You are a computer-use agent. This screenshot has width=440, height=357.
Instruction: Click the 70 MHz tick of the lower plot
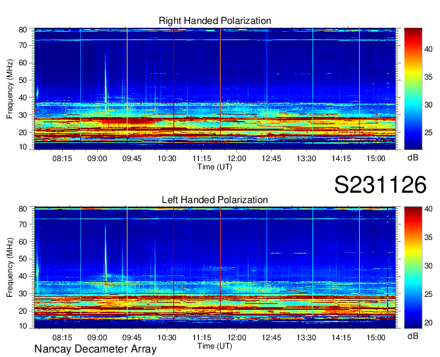pyautogui.click(x=23, y=224)
